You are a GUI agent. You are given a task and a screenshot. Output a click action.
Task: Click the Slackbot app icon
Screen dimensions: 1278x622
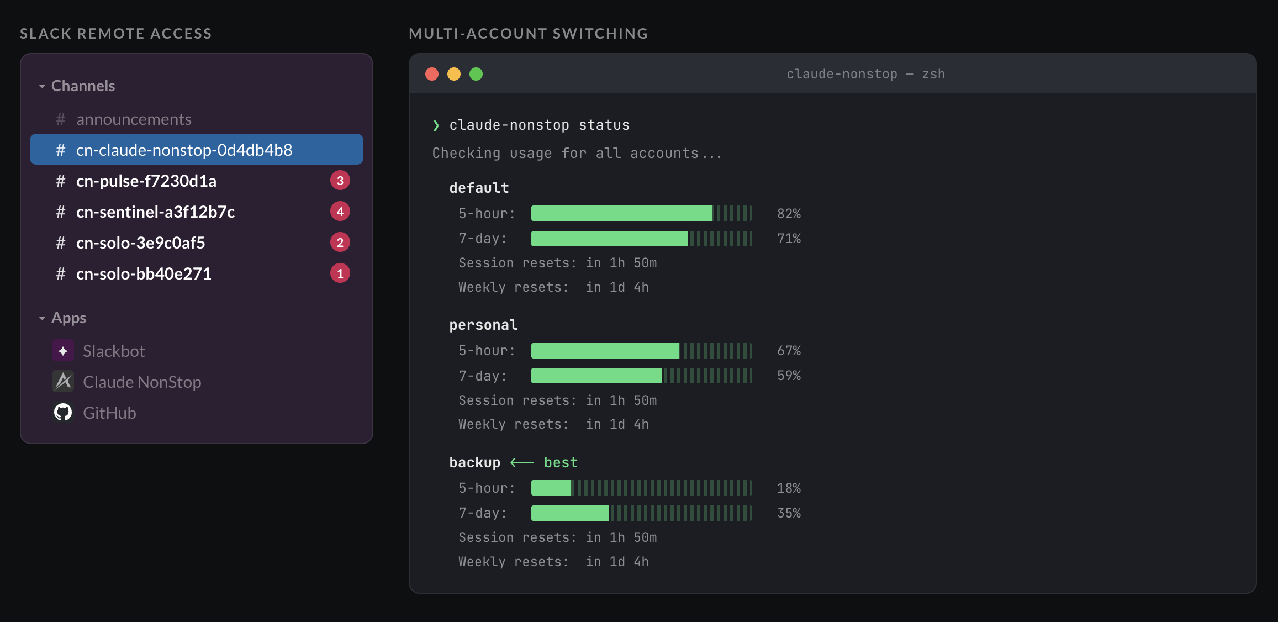point(63,351)
